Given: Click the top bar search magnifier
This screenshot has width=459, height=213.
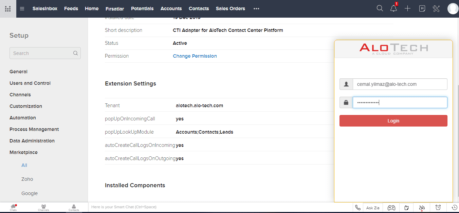Looking at the screenshot, I should (x=380, y=8).
